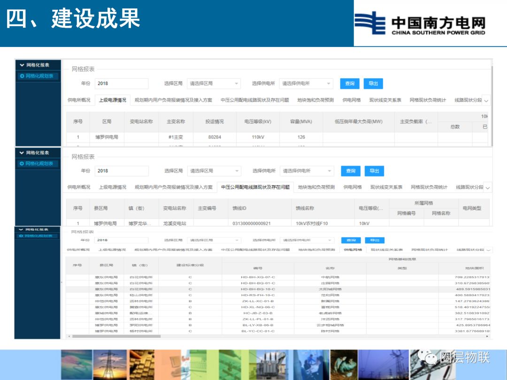Image resolution: width=507 pixels, height=380 pixels.
Task: Select 网格现状负荷统计 tab in middle panel
Action: point(429,187)
